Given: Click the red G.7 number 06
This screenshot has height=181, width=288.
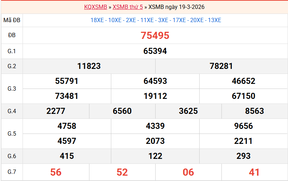Looking at the screenshot, I should tap(188, 172).
